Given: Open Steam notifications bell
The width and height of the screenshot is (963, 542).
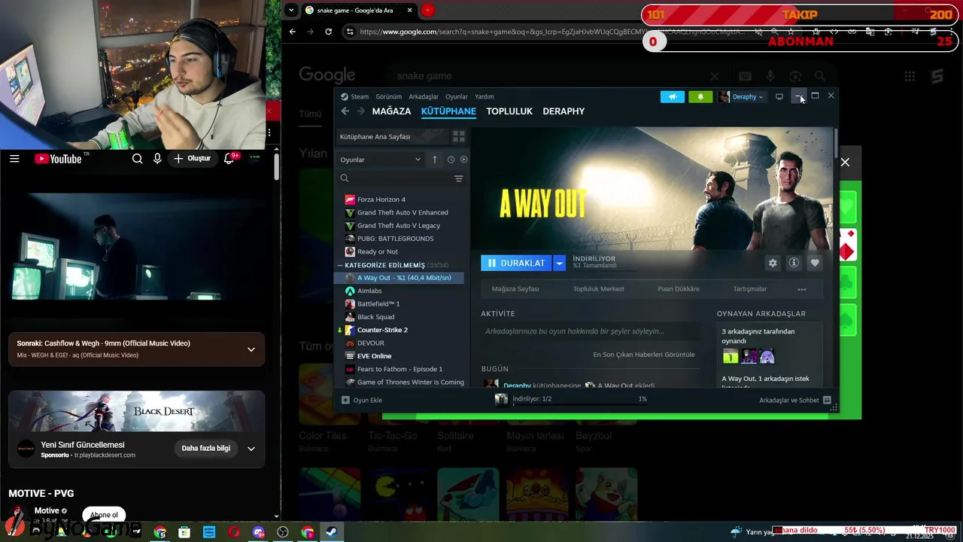Looking at the screenshot, I should tap(700, 96).
